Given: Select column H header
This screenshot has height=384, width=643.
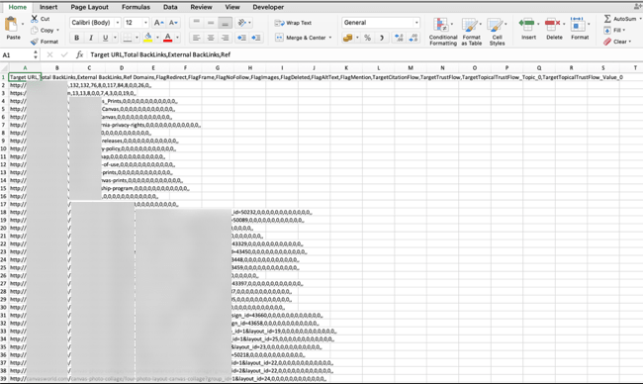Looking at the screenshot, I should 249,67.
